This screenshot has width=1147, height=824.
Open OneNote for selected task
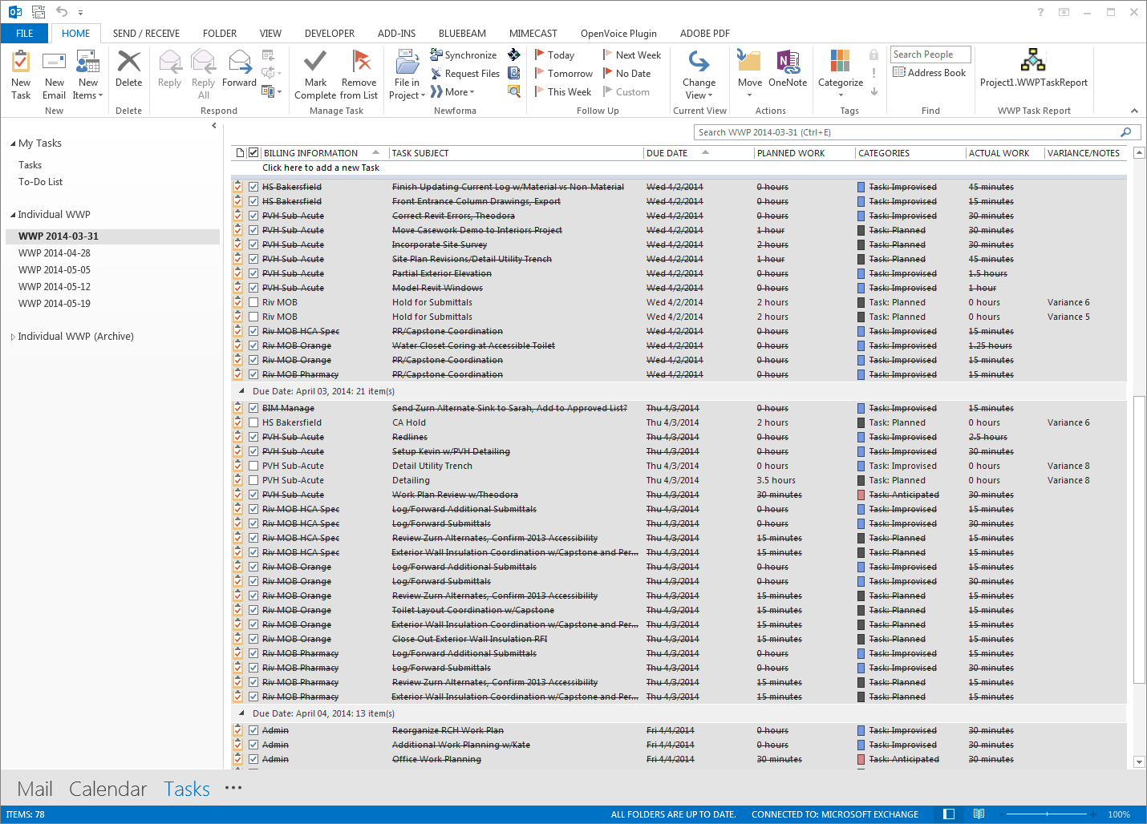(788, 69)
